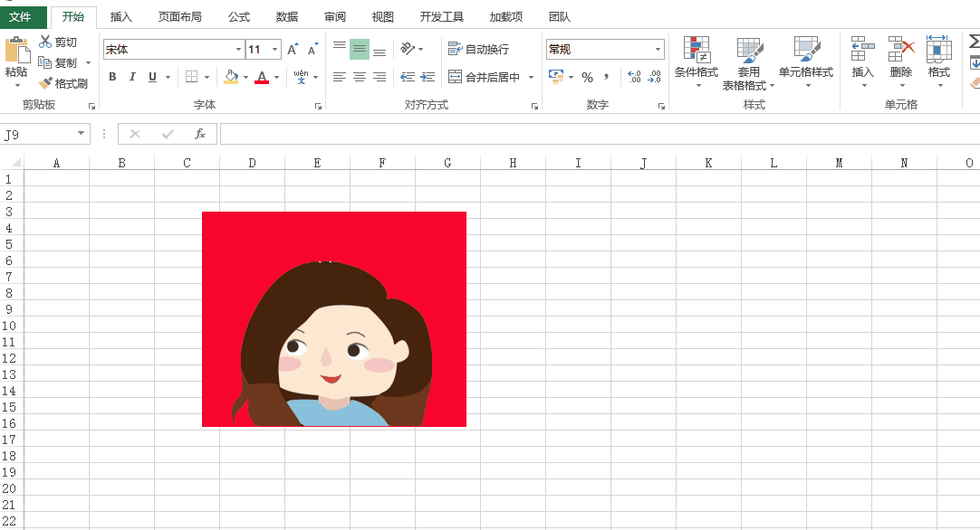This screenshot has width=980, height=530.
Task: Switch to the Page Layout (页面布局) tab
Action: (179, 17)
